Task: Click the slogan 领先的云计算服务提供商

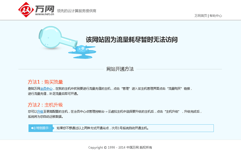Action: point(77,11)
